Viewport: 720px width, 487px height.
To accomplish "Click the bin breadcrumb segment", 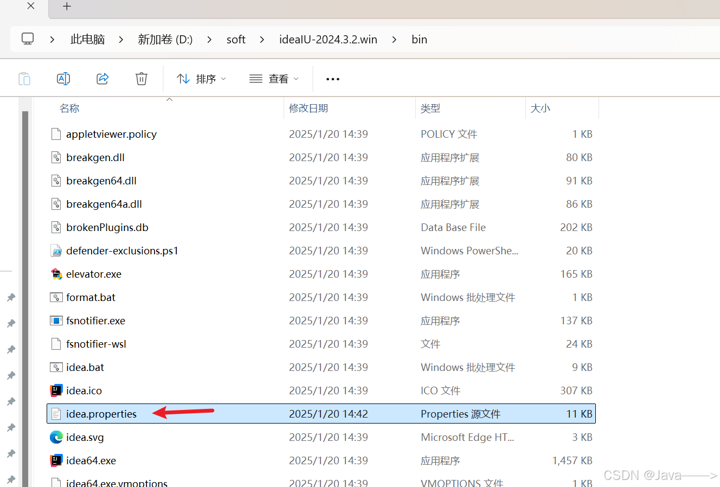I will [x=419, y=40].
